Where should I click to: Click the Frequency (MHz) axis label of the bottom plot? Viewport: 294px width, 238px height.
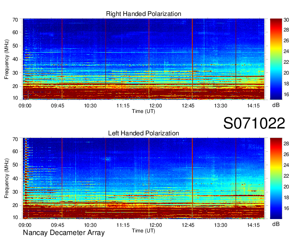pyautogui.click(x=6, y=178)
